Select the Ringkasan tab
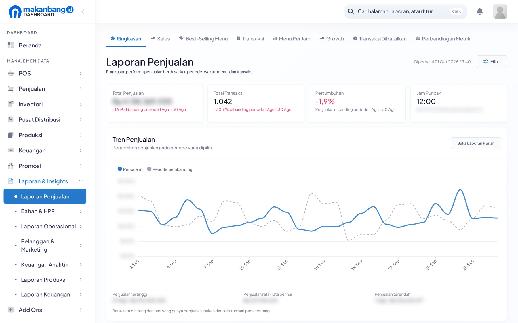Image resolution: width=518 pixels, height=323 pixels. (x=126, y=39)
